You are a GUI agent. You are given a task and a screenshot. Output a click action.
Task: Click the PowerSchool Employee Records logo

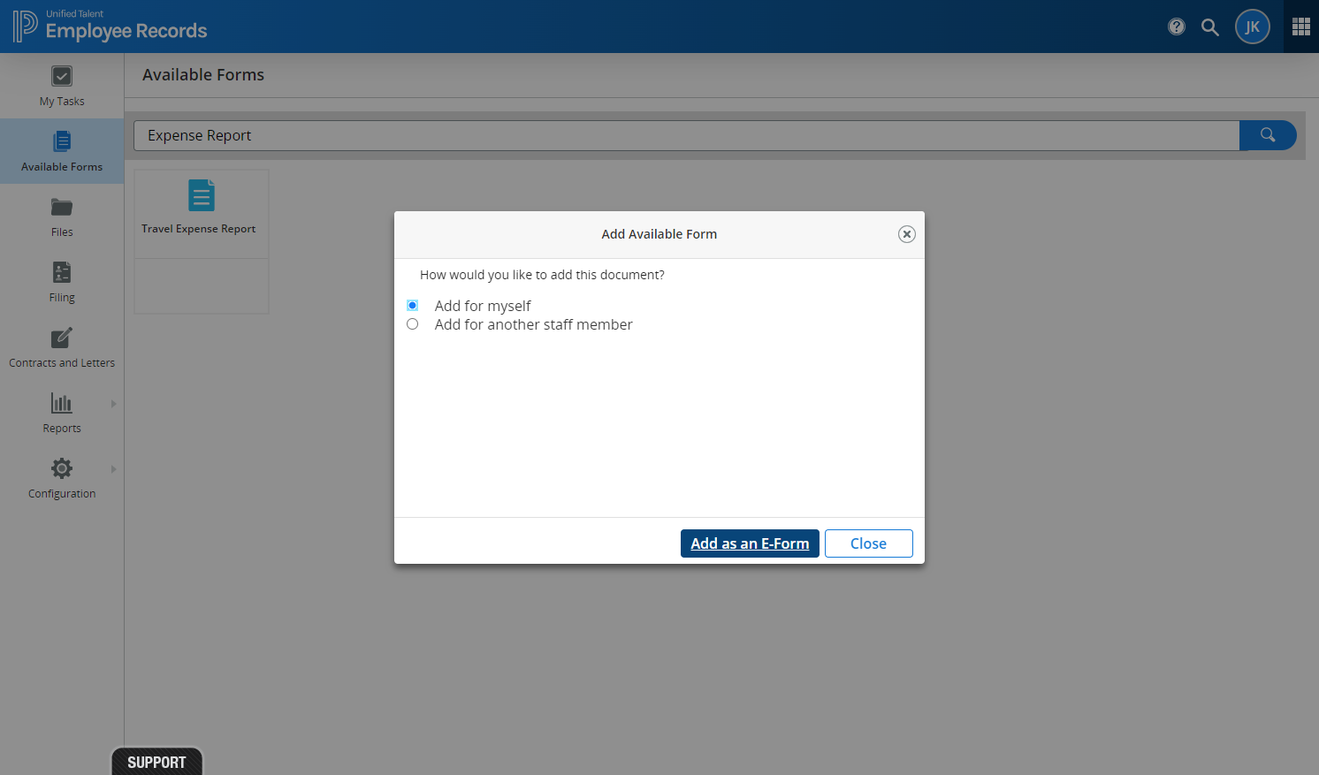(x=110, y=27)
